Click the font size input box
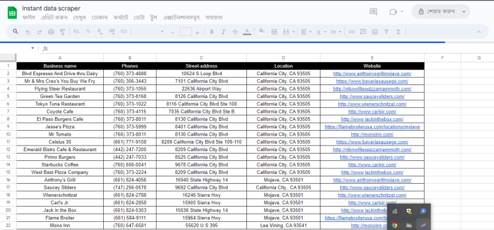 tap(186, 31)
